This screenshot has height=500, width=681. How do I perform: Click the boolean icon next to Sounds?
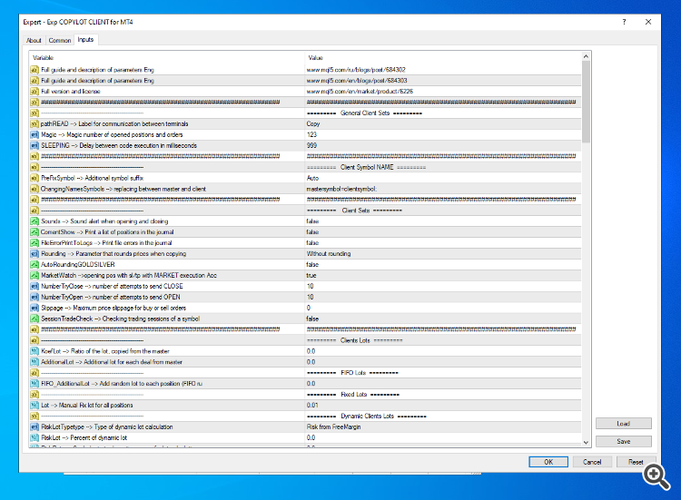point(35,221)
